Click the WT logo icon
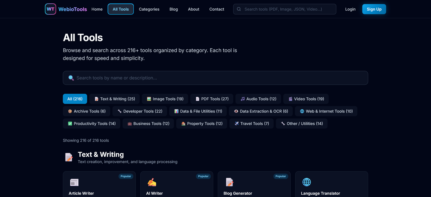The width and height of the screenshot is (431, 197). [x=50, y=9]
